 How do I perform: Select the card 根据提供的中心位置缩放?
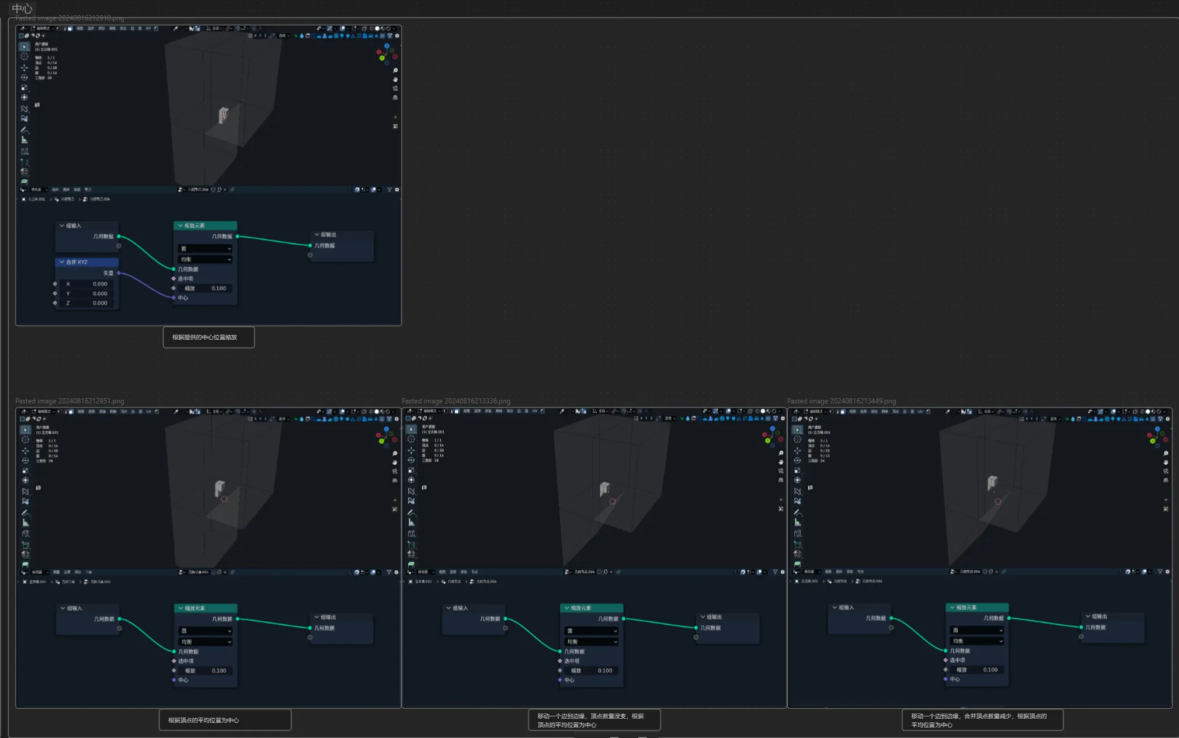pyautogui.click(x=208, y=337)
